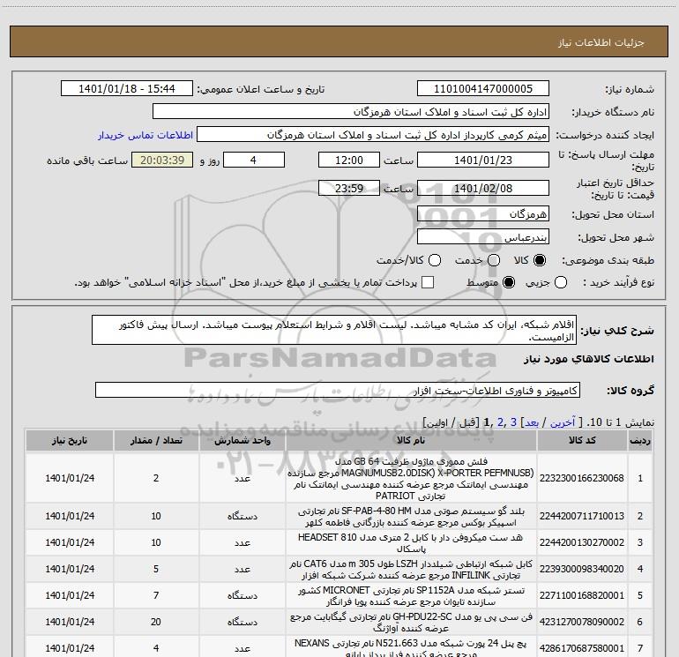Click the remaining time field 20:03:39
679x657 pixels.
point(162,160)
